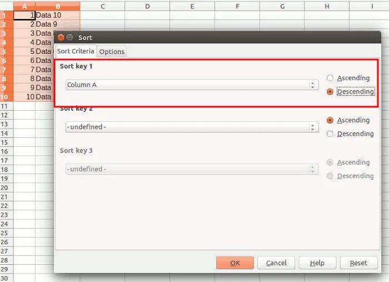Click the grey Sort dialog title bar button
Image resolution: width=389 pixels, height=282 pixels.
tap(69, 37)
